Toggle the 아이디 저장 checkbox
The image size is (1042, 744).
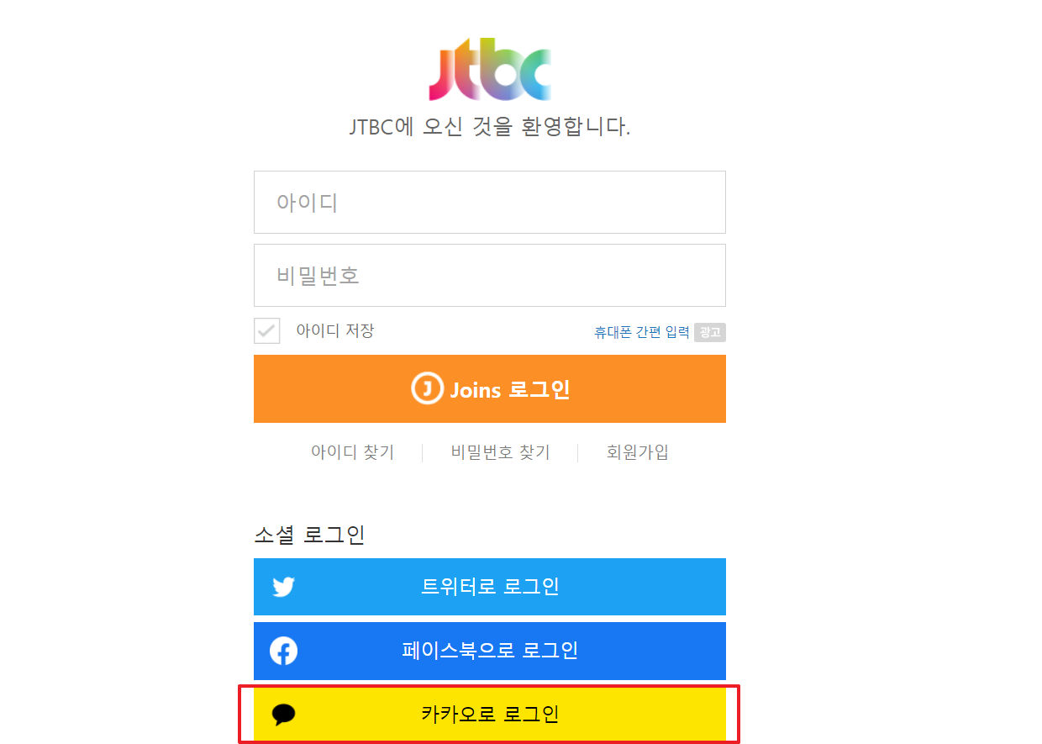click(266, 330)
